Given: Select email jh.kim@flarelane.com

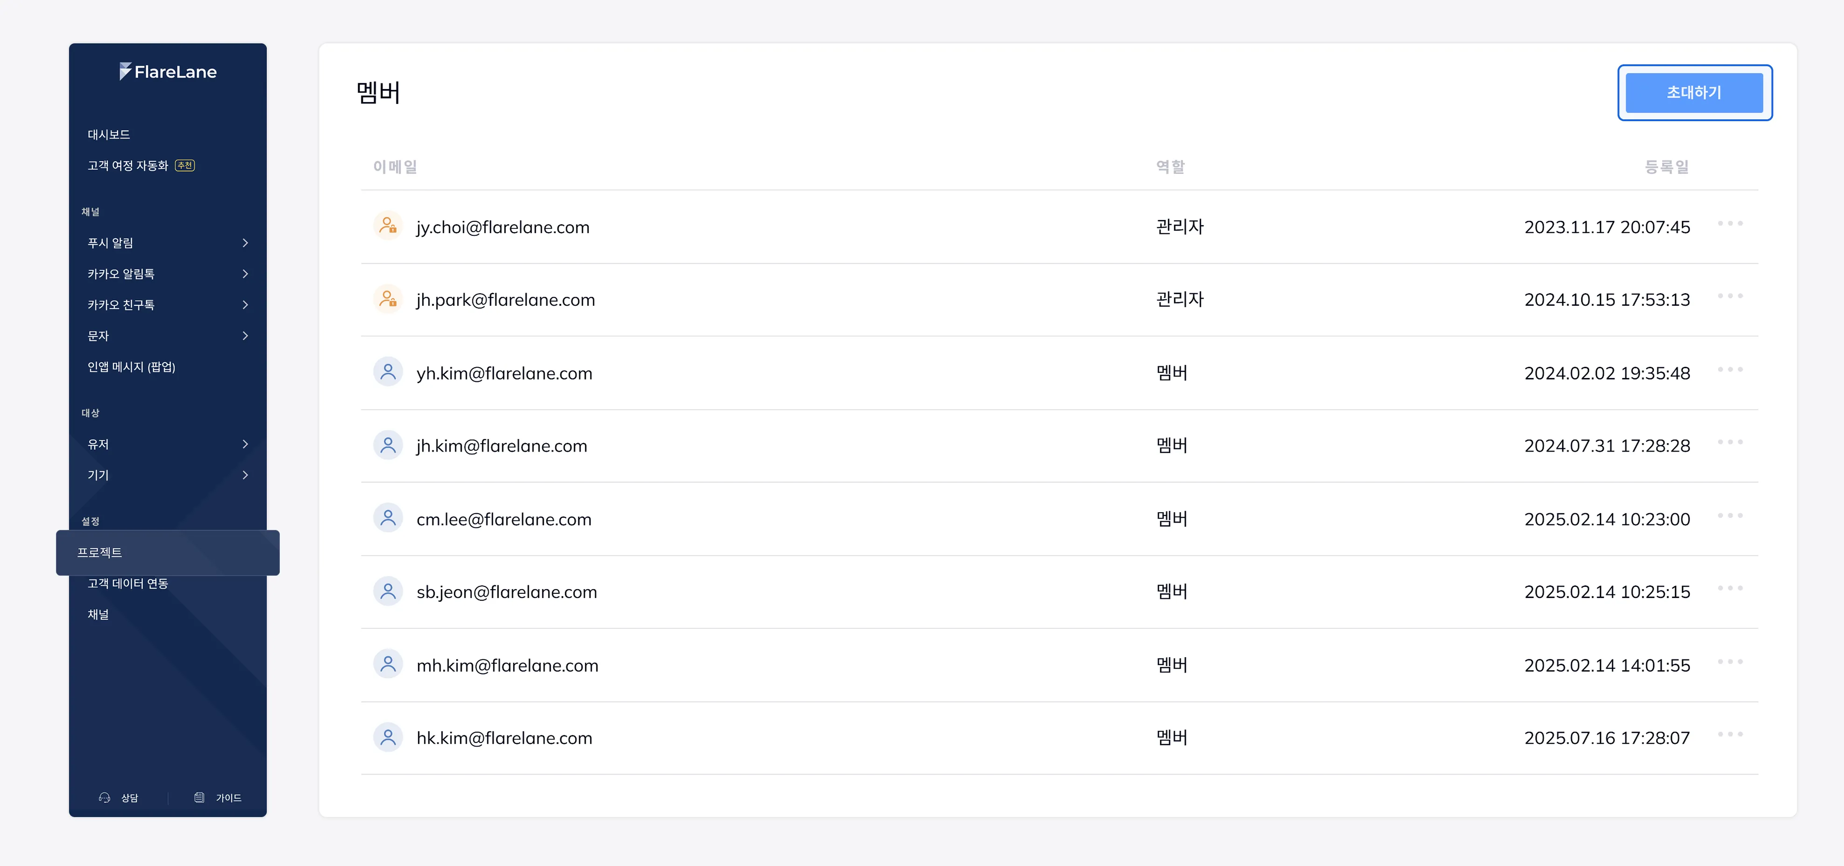Looking at the screenshot, I should (502, 446).
